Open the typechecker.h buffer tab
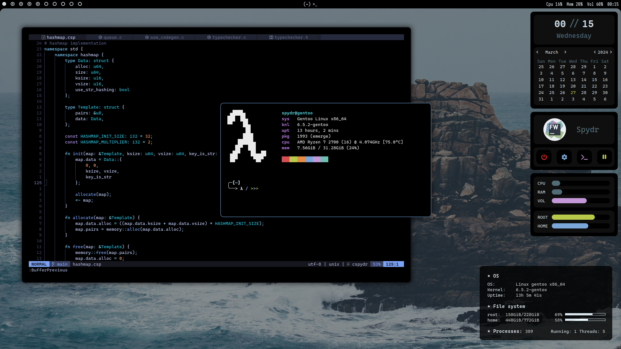Image resolution: width=621 pixels, height=349 pixels. [x=289, y=37]
